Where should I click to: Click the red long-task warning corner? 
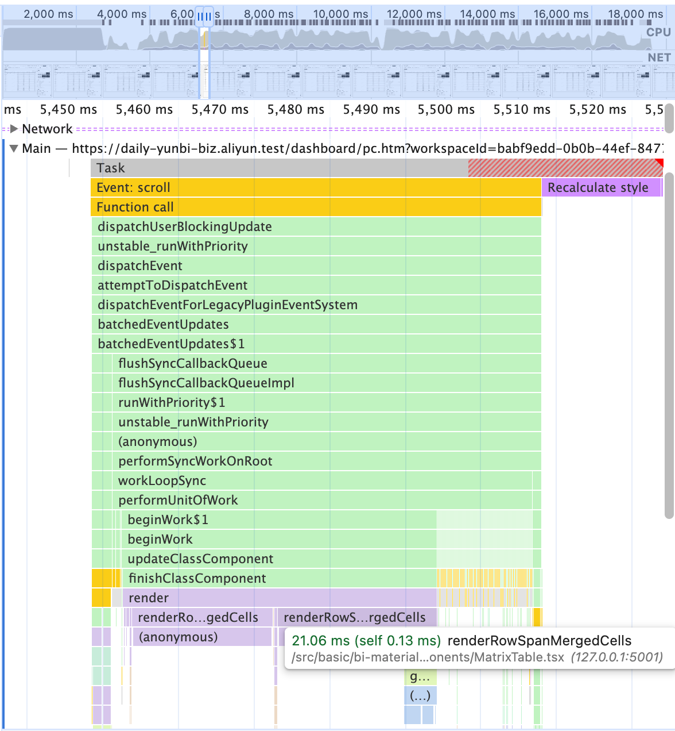(659, 163)
